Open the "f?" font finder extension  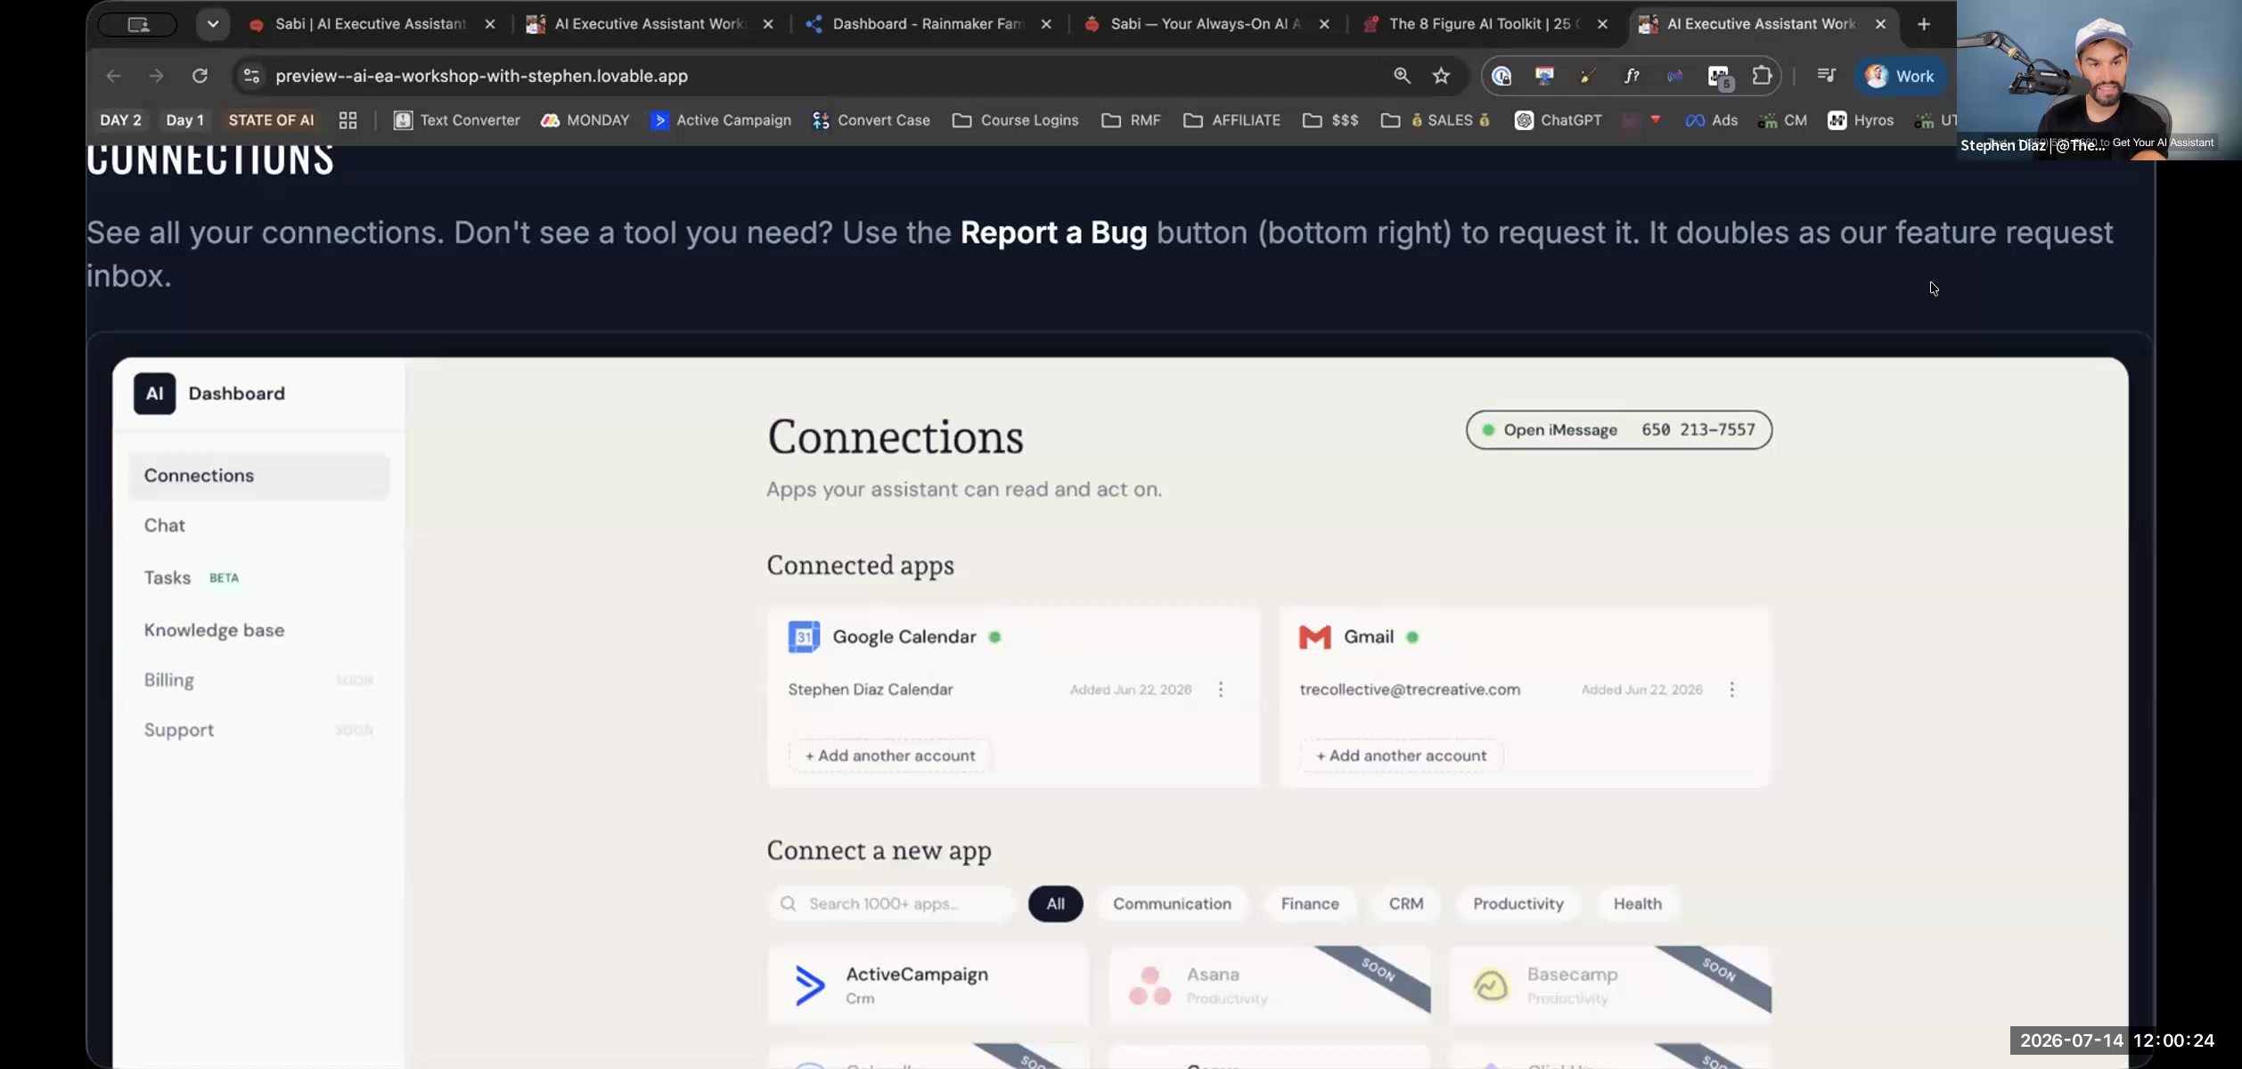[x=1632, y=76]
